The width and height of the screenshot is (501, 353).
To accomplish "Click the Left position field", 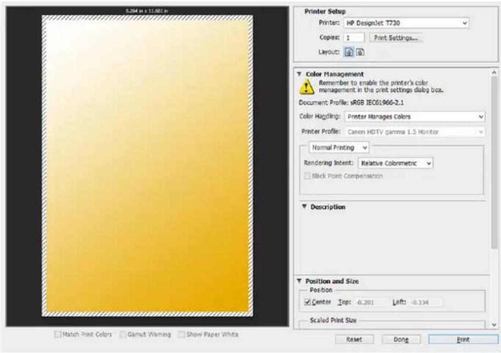I will 426,302.
